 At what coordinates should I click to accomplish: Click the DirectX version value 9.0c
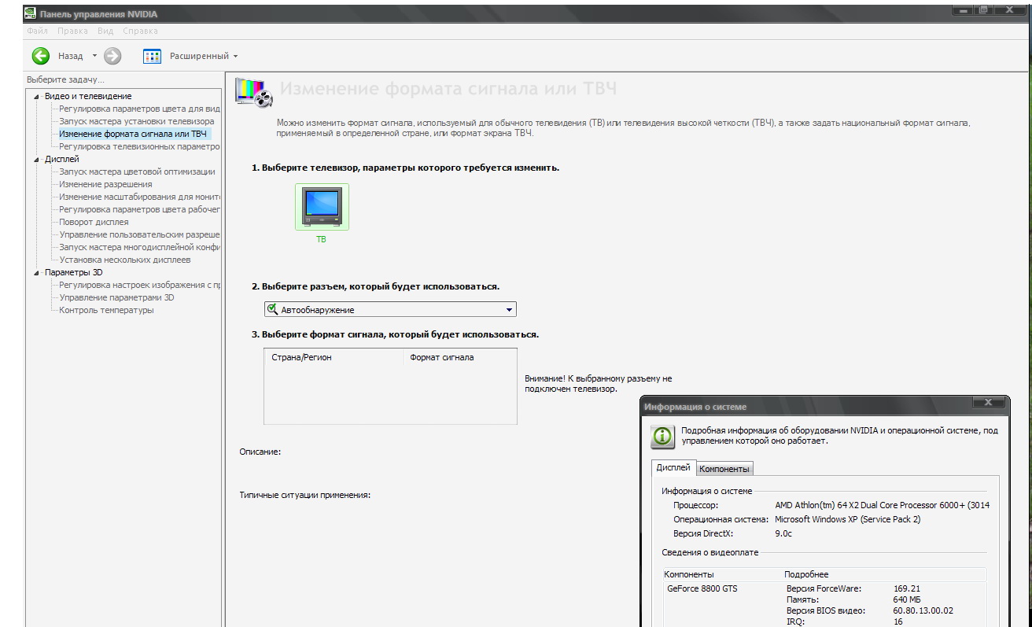point(783,533)
